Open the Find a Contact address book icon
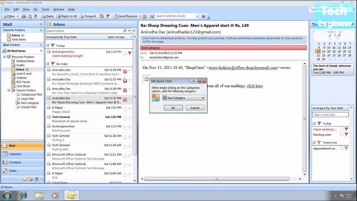The width and height of the screenshot is (357, 201). point(152,16)
